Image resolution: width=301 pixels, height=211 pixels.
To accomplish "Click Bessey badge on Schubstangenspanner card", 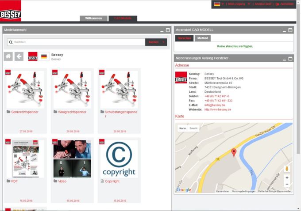I will click(x=102, y=72).
